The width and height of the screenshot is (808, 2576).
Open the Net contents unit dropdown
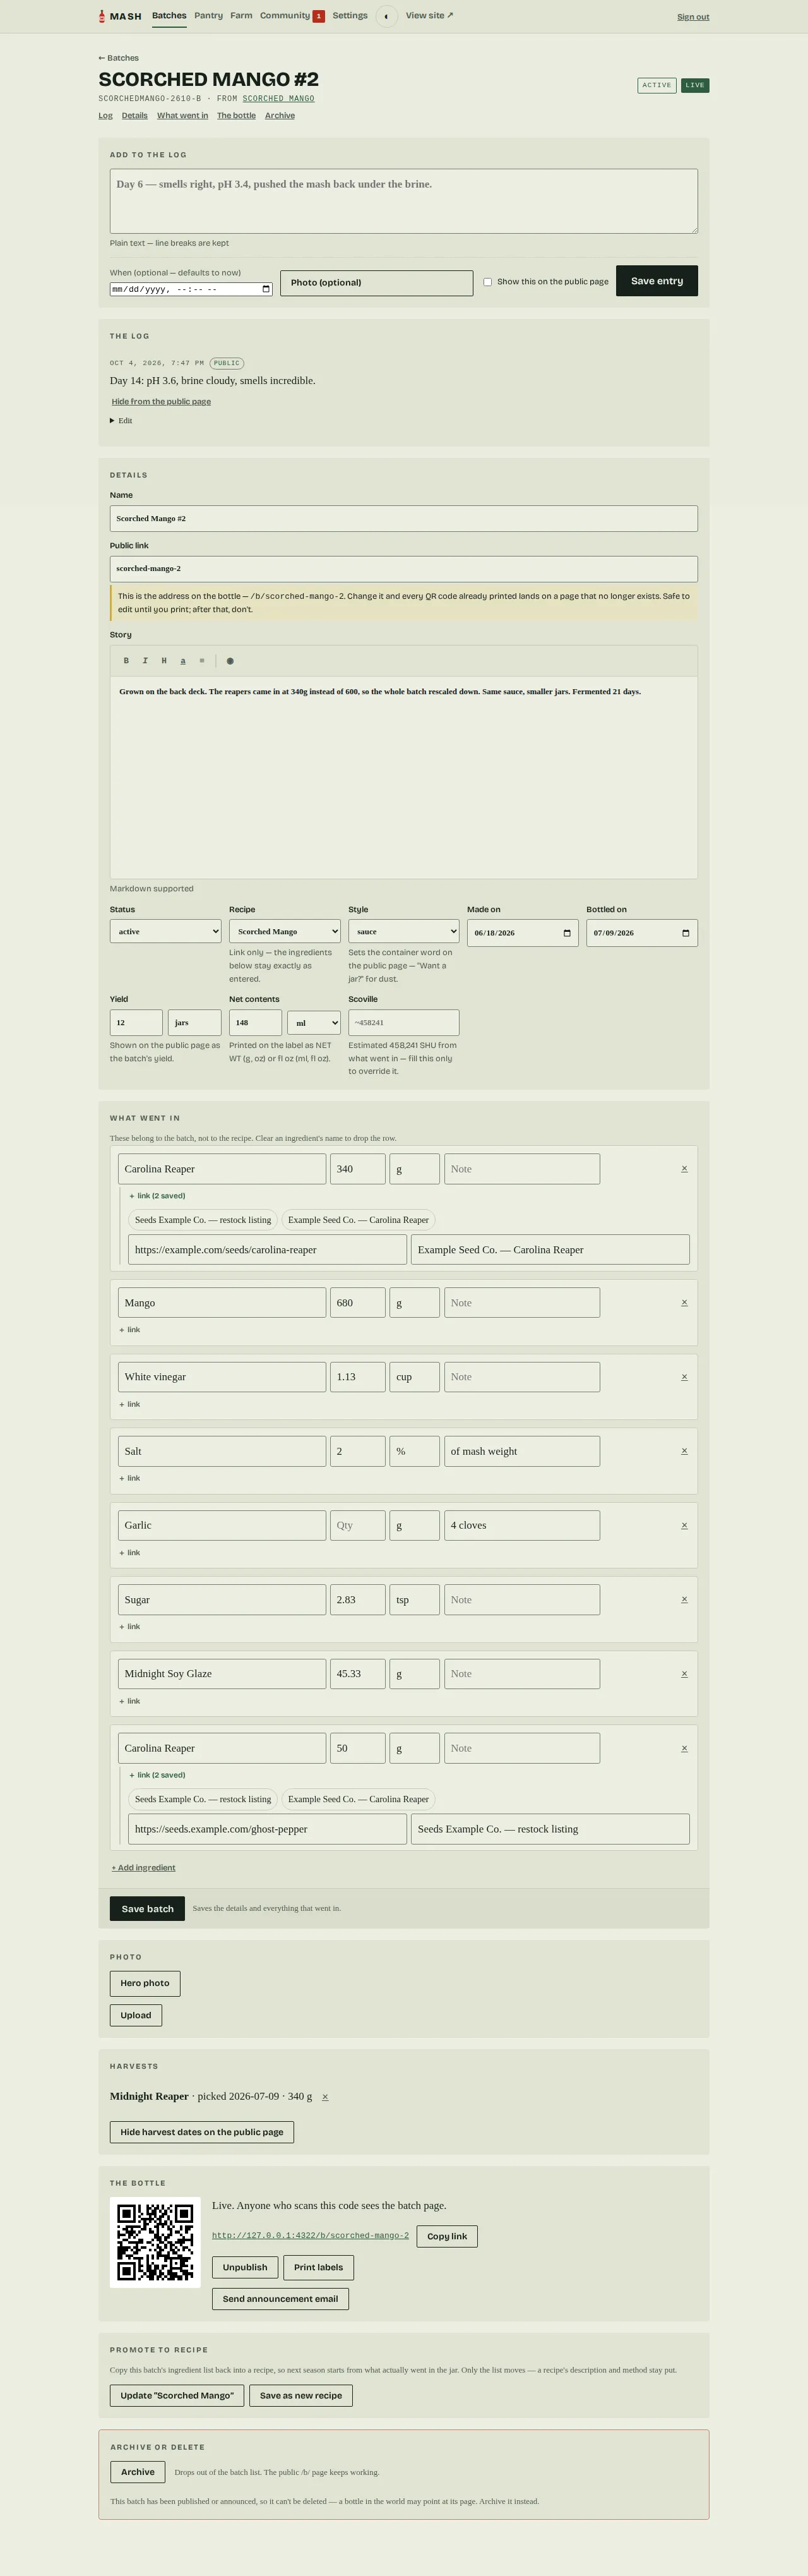pos(314,1023)
